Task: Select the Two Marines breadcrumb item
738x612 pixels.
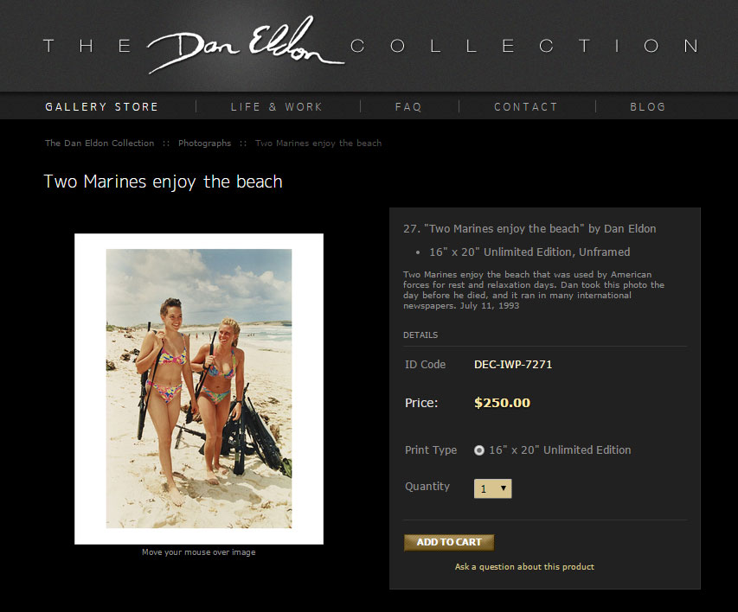Action: [x=318, y=143]
